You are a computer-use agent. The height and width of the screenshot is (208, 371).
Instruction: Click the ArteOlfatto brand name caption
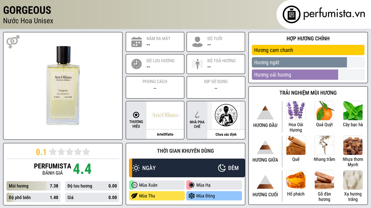[x=165, y=134]
